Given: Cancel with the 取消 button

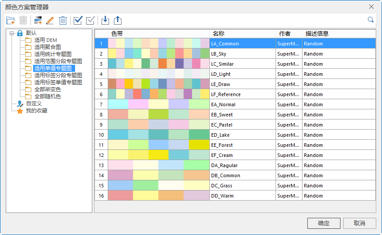Looking at the screenshot, I should [x=359, y=223].
